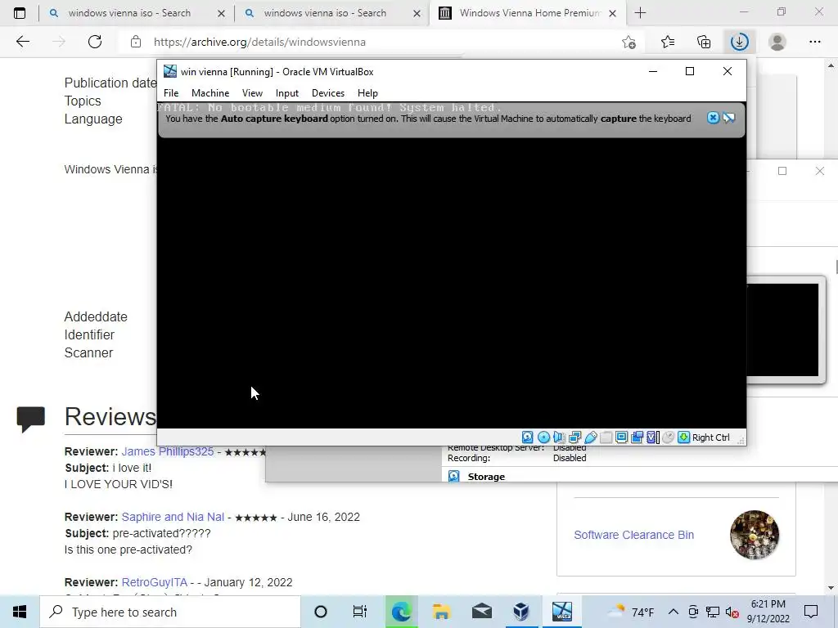
Task: Click the keyboard capture green arrow indicator
Action: click(x=683, y=437)
